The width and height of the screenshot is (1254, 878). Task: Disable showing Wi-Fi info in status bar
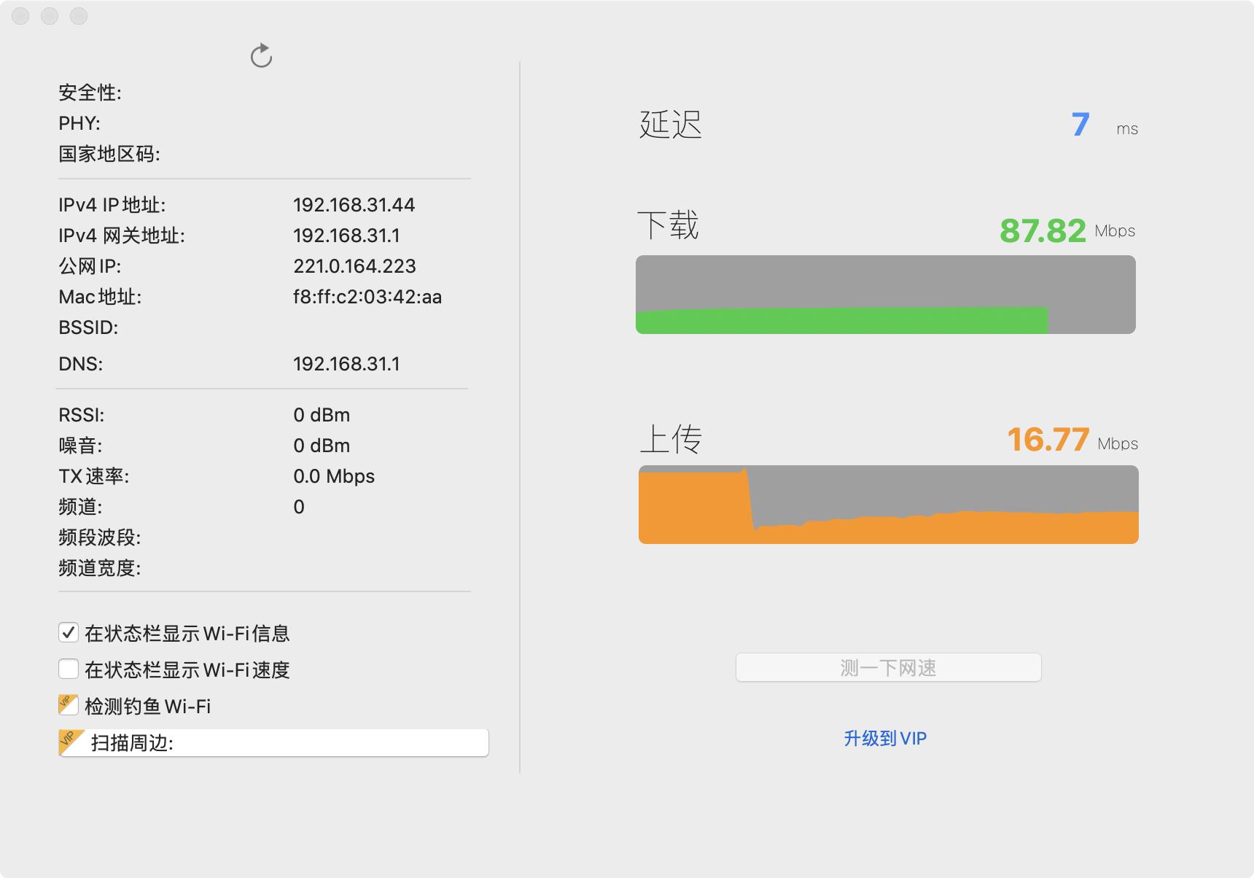pyautogui.click(x=69, y=632)
